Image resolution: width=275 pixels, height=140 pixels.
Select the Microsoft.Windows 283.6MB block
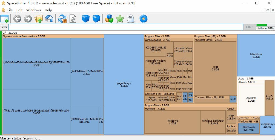pyautogui.click(x=155, y=62)
